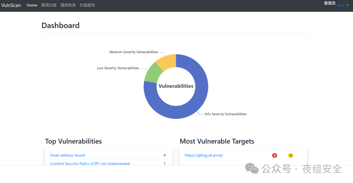Open the 漏洞扫描 menu item
This screenshot has width=353, height=183.
(x=49, y=5)
